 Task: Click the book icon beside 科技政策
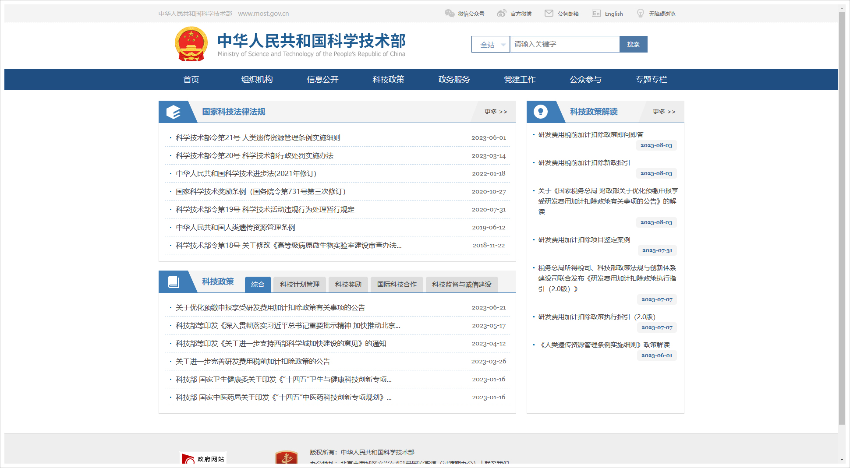coord(174,282)
